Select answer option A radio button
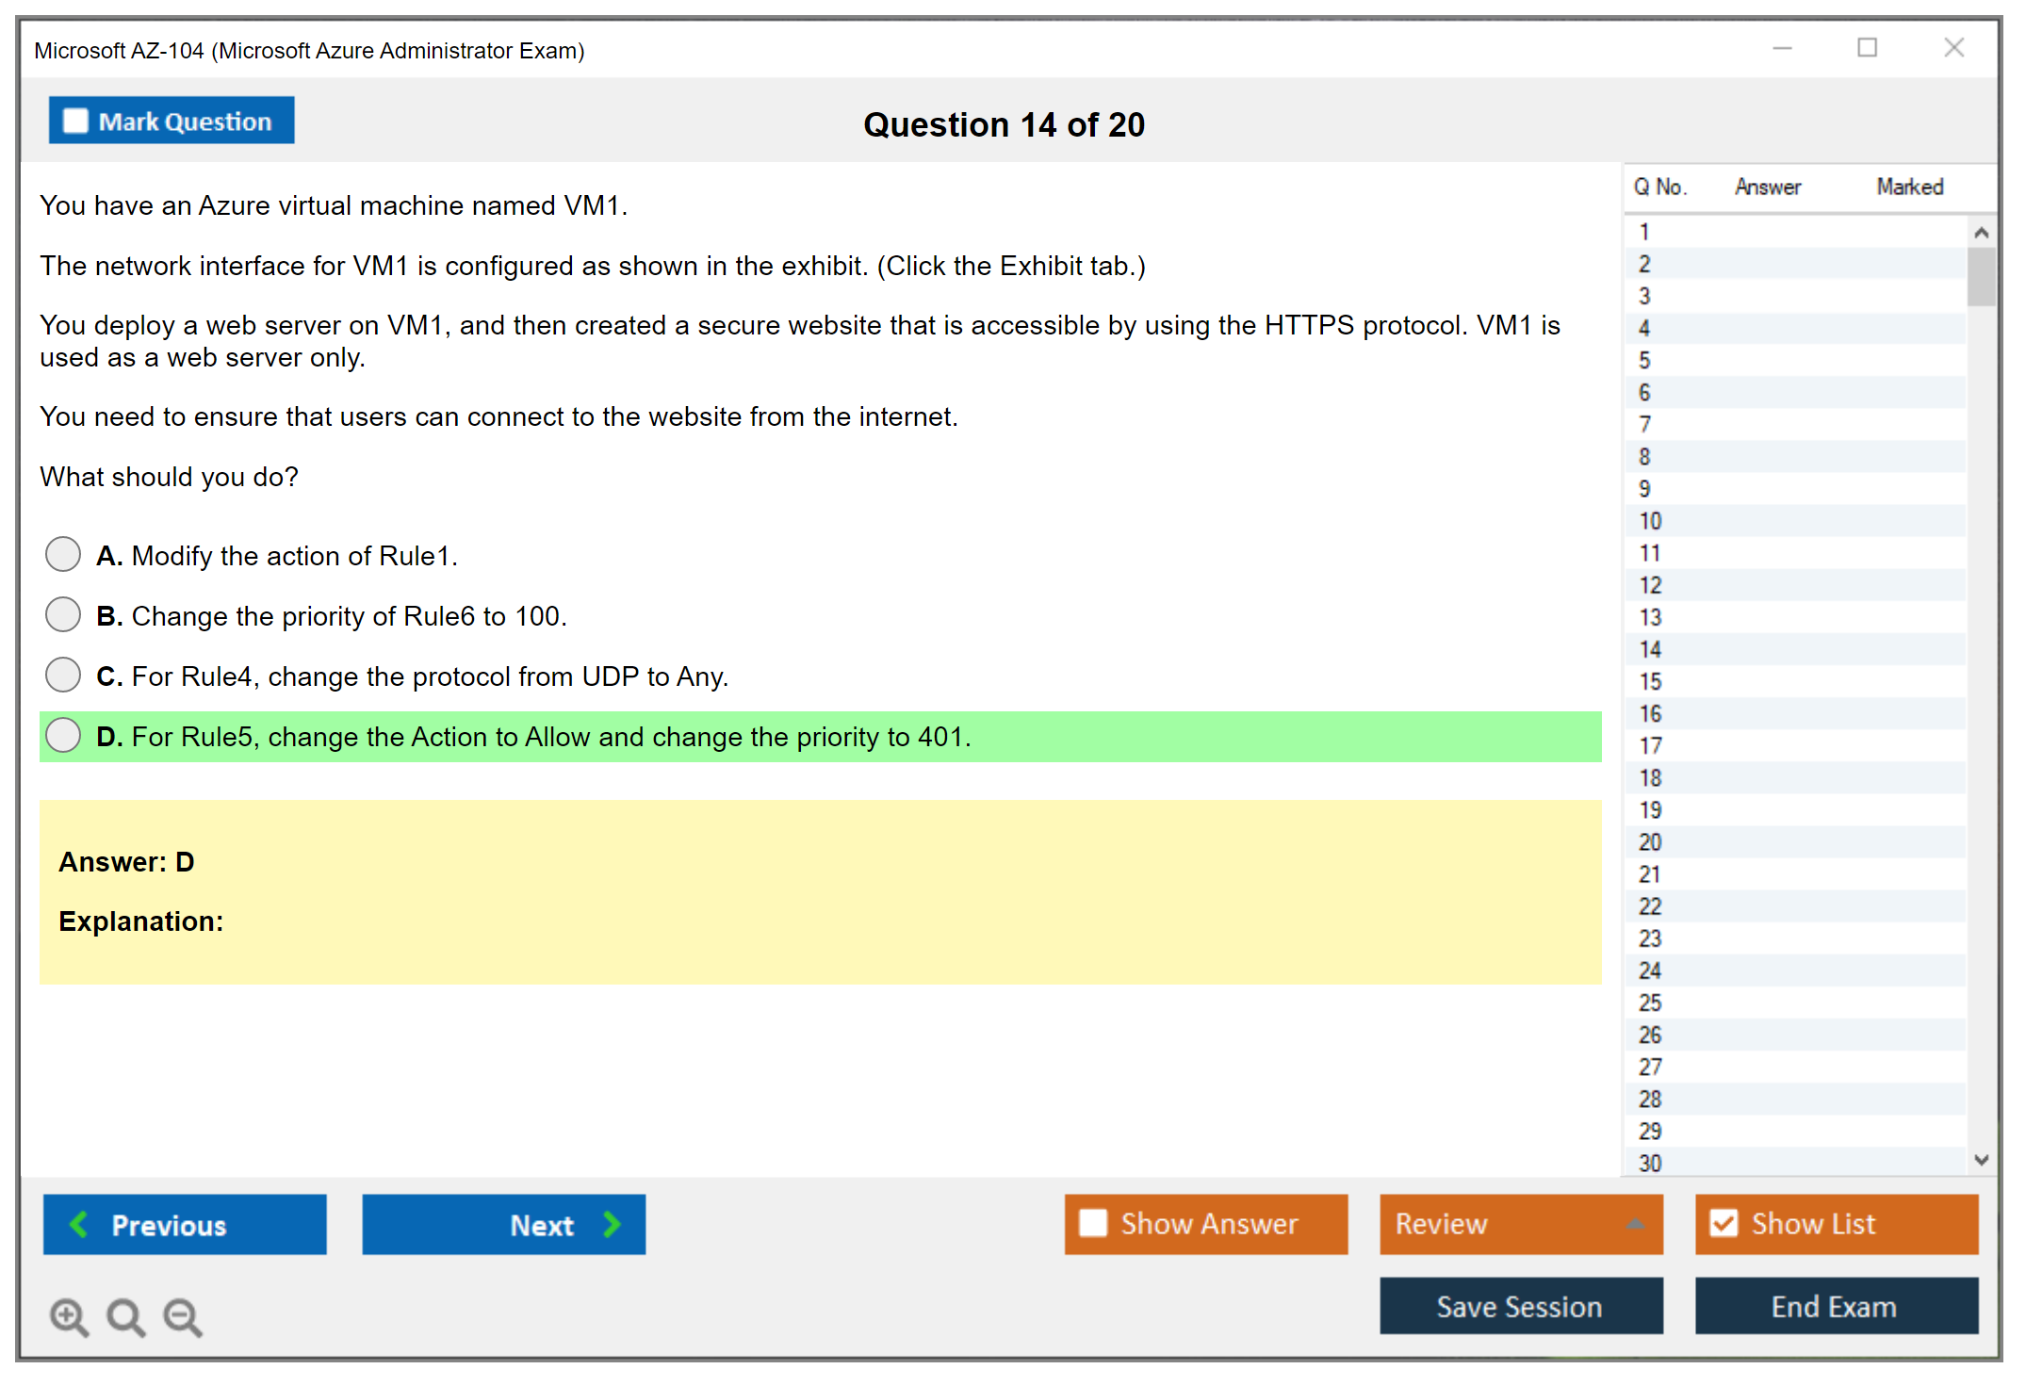 63,554
